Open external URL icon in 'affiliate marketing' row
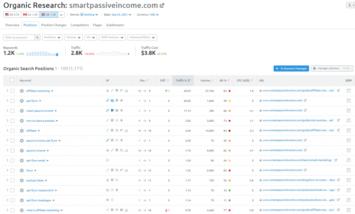This screenshot has height=214, width=355. click(x=338, y=91)
